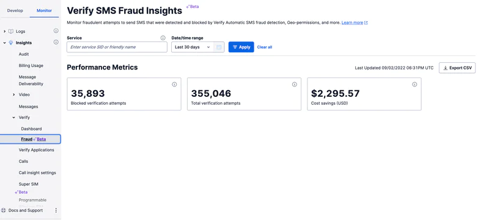The width and height of the screenshot is (489, 220).
Task: Click the info icon beside Service label
Action: (163, 38)
